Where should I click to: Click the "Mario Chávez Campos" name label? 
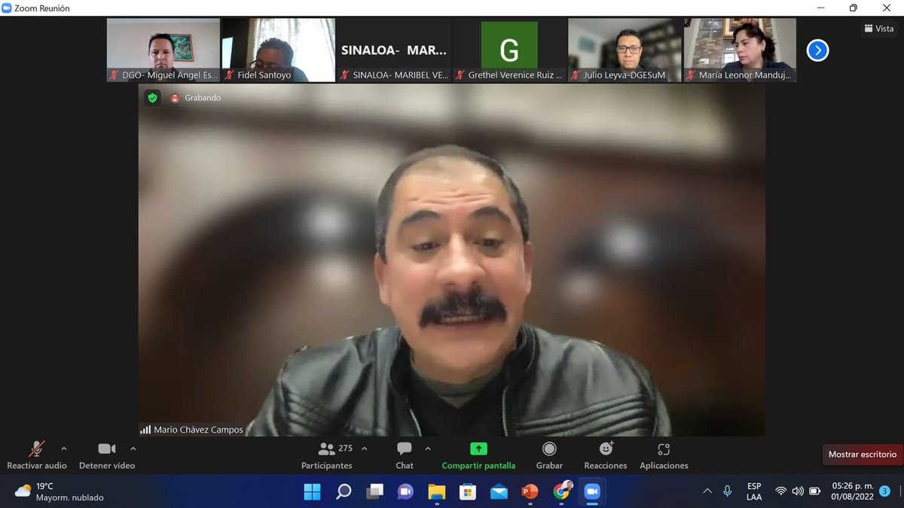(198, 430)
